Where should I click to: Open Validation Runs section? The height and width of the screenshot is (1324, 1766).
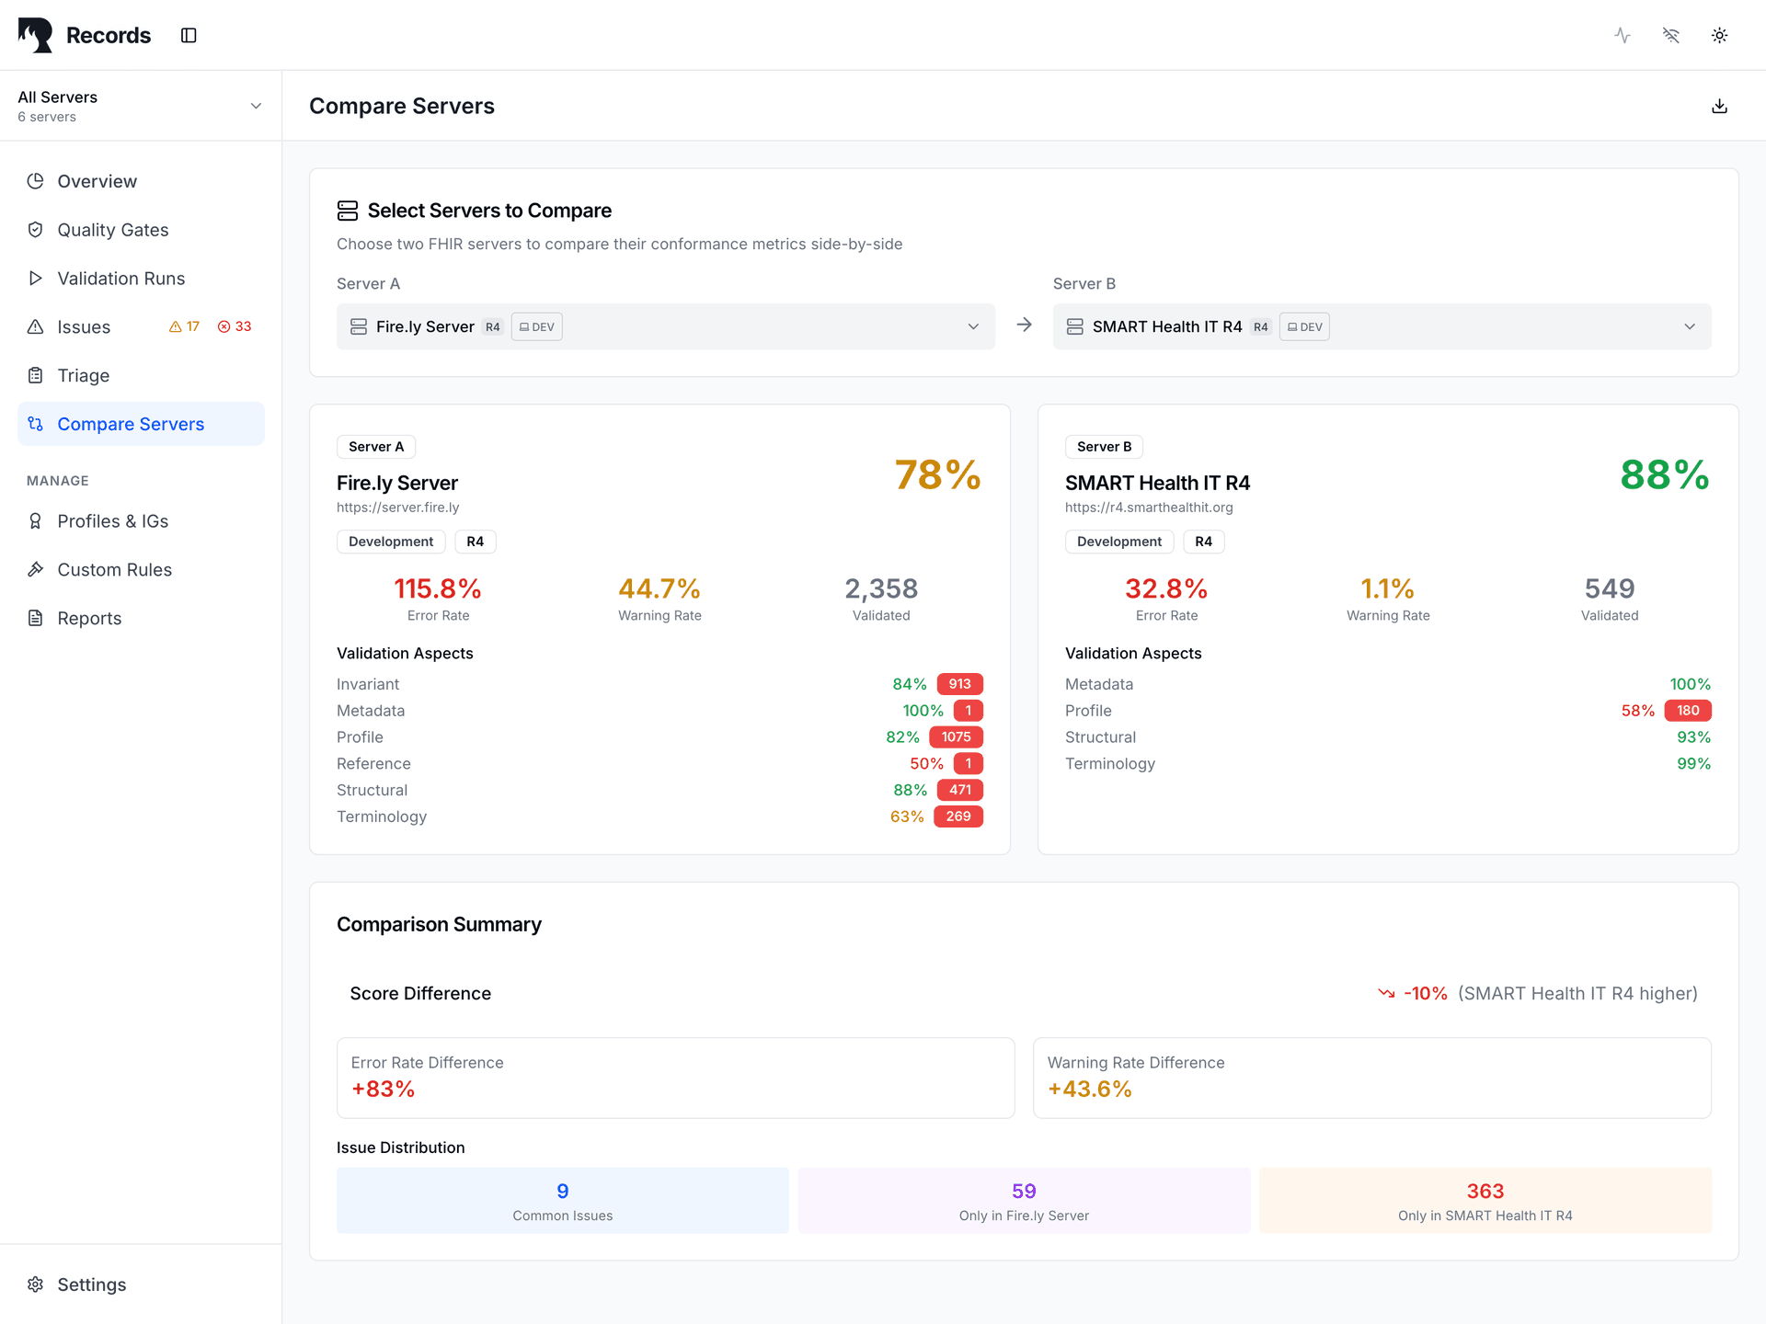coord(120,279)
